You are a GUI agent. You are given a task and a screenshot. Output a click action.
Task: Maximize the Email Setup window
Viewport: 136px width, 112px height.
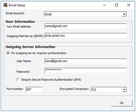(116, 5)
